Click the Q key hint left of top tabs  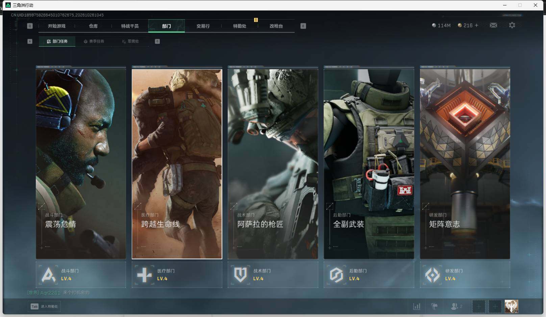pos(30,26)
